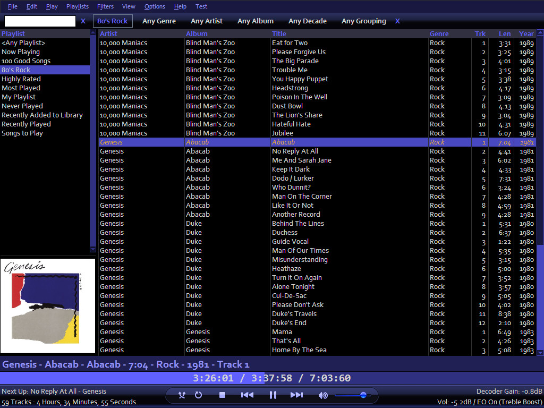Click inside the search input field
Viewport: 544px width, 408px height.
tap(40, 21)
